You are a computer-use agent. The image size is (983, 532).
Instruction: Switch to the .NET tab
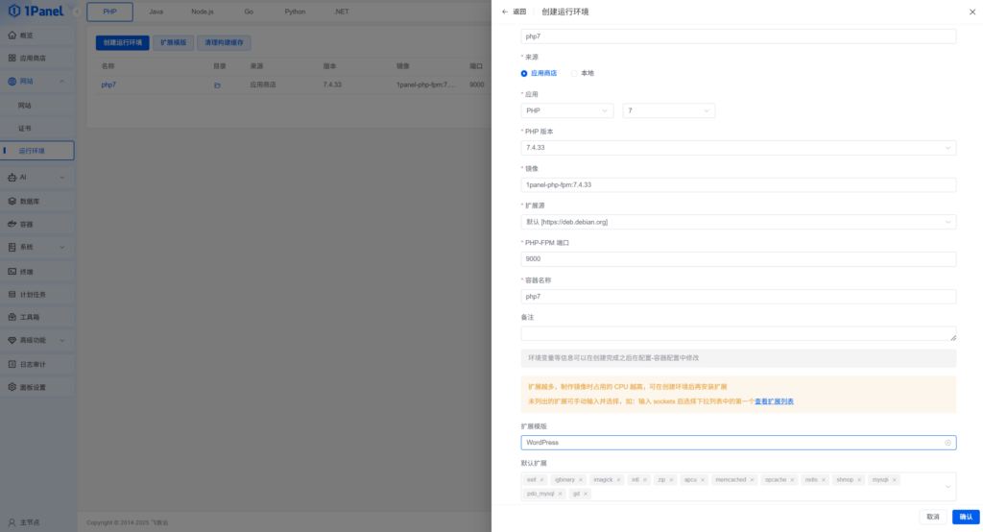point(342,12)
